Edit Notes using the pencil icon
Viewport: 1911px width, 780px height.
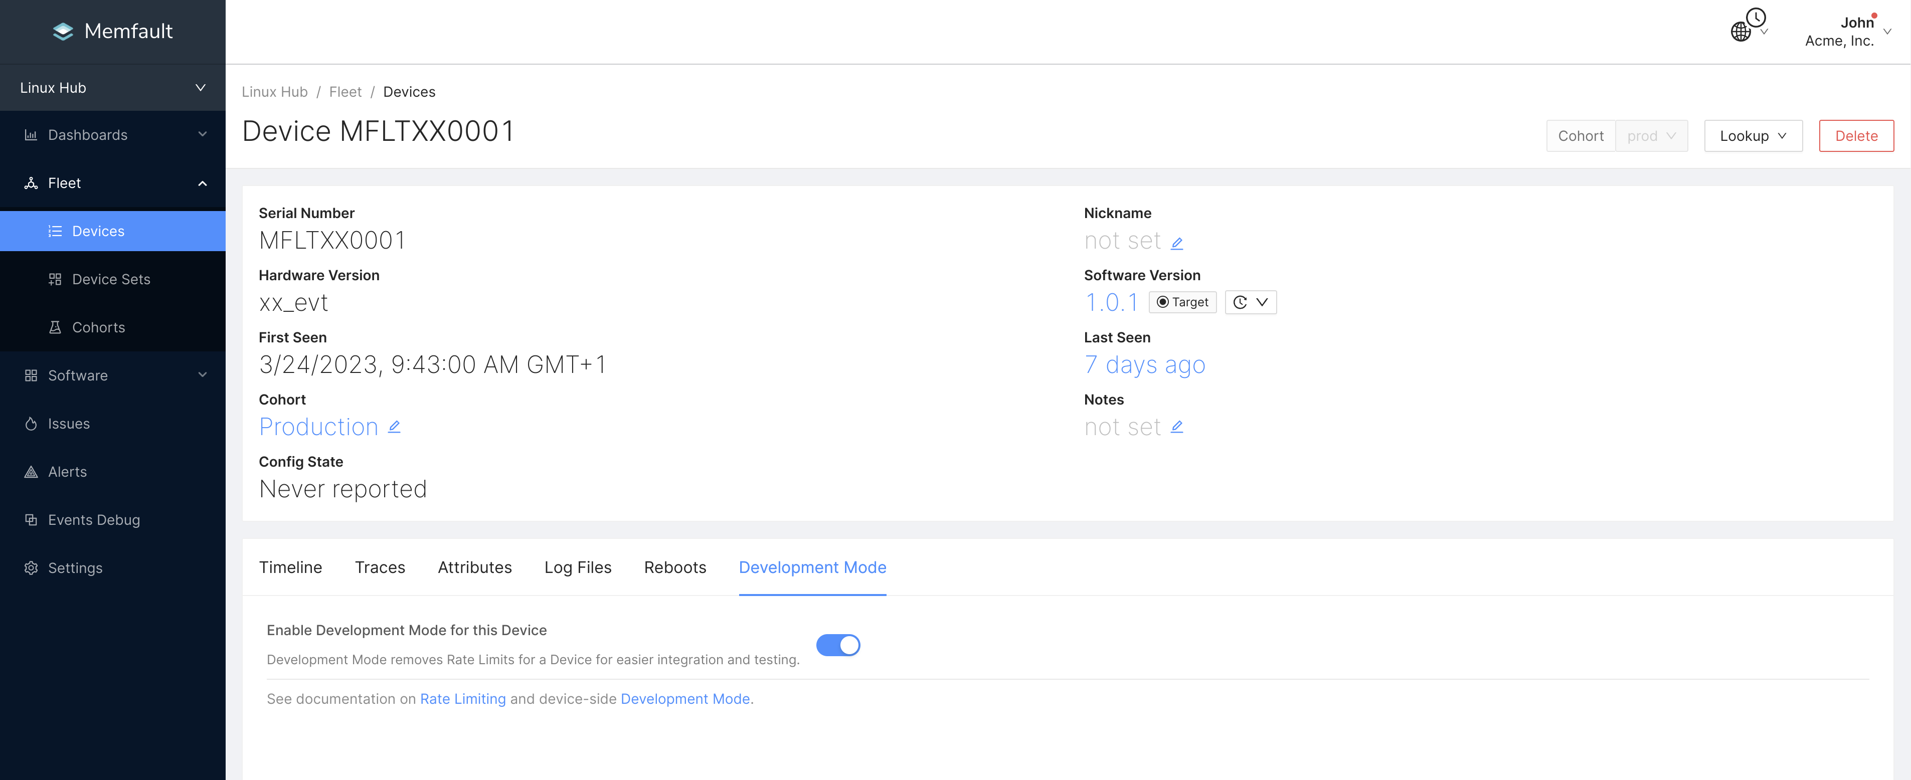(1176, 426)
